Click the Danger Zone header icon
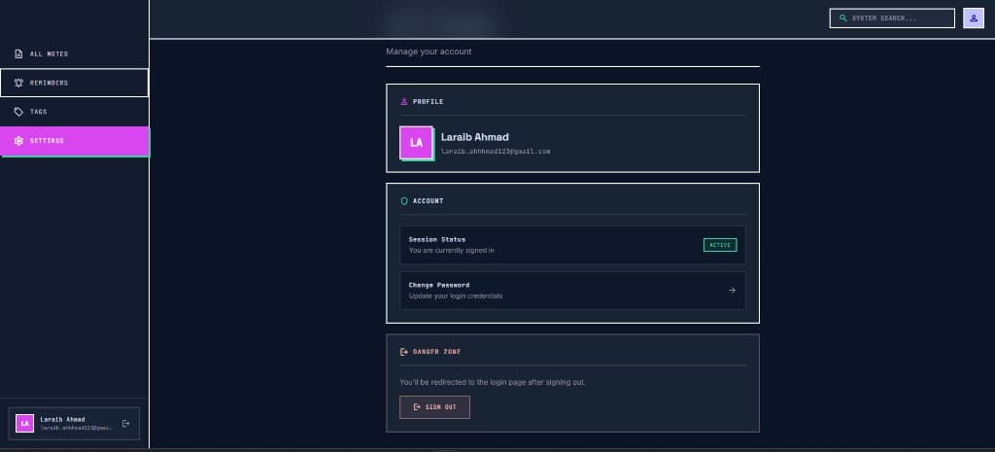Viewport: 995px width, 452px height. click(404, 352)
